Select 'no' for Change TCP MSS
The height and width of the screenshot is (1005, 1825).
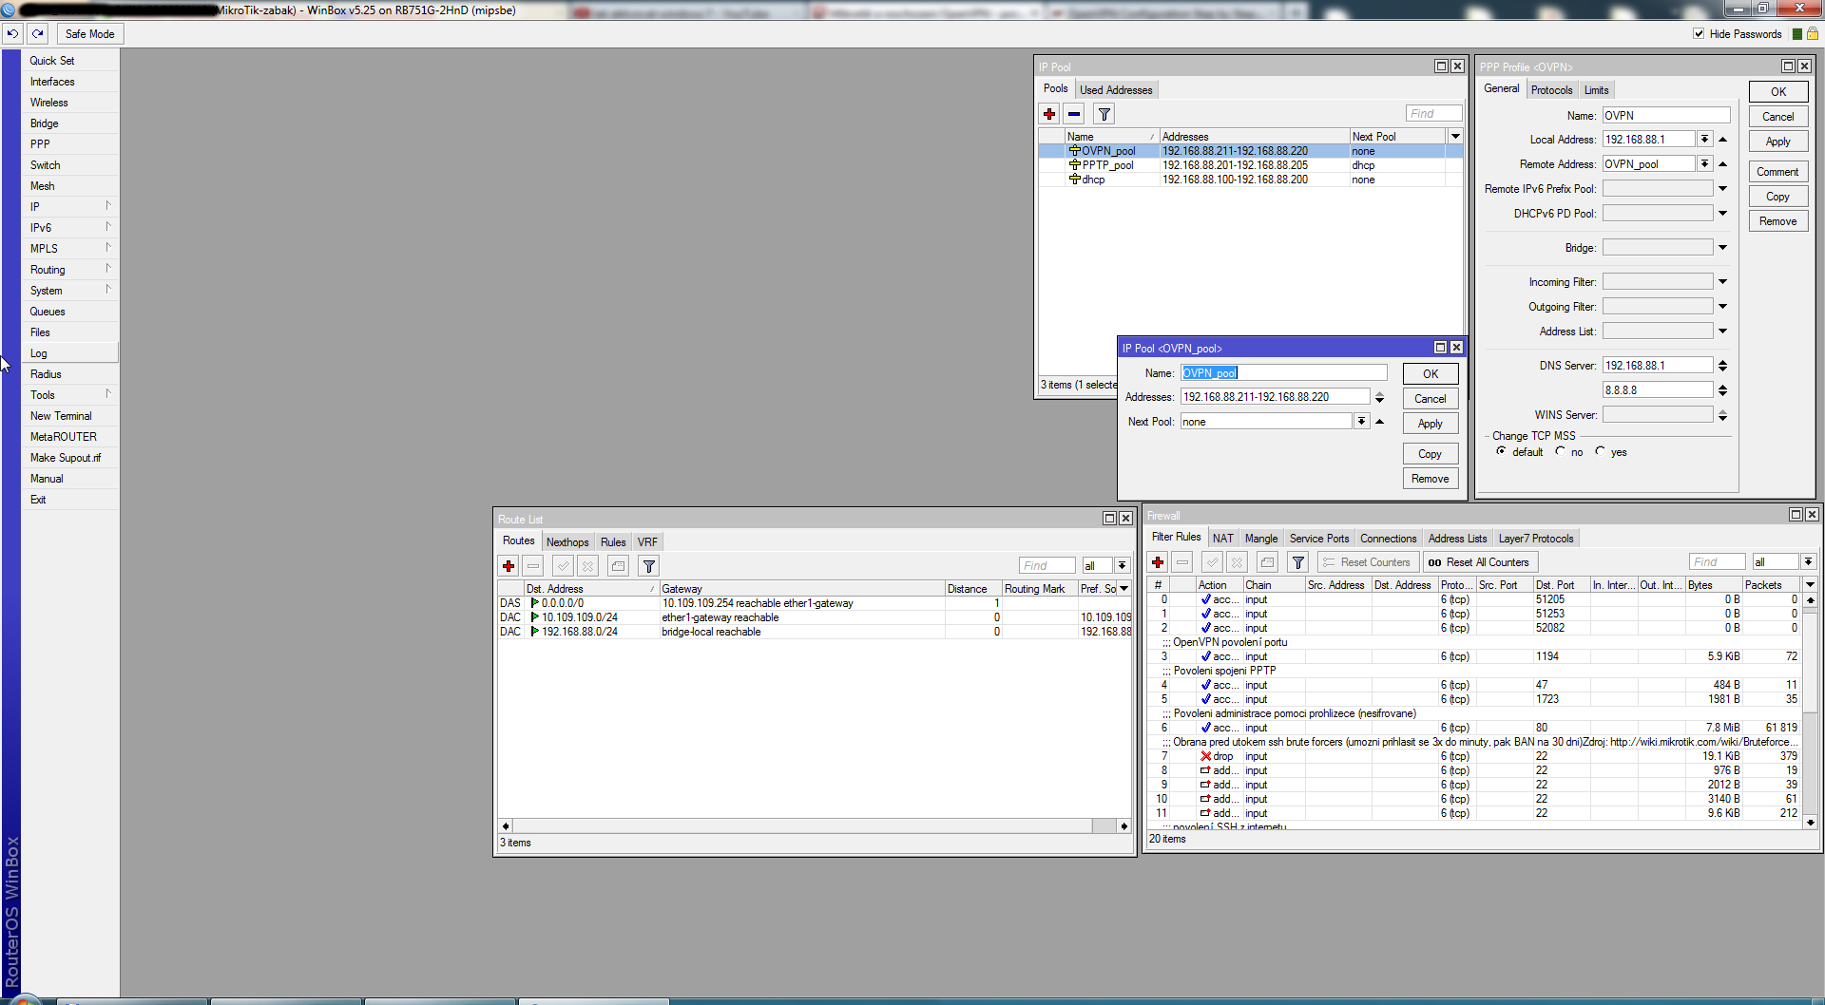[1561, 452]
